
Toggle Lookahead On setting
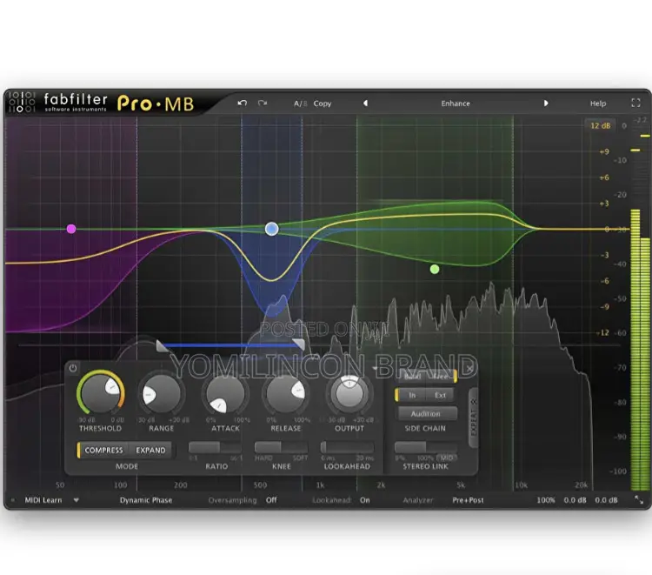(x=364, y=500)
